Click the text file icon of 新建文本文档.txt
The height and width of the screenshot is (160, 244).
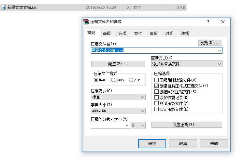tap(4, 7)
